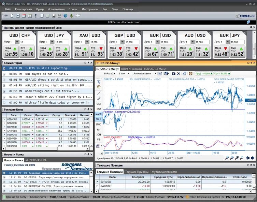This screenshot has width=257, height=202.
Task: Click the blank document icon in toolbar
Action: (x=12, y=16)
